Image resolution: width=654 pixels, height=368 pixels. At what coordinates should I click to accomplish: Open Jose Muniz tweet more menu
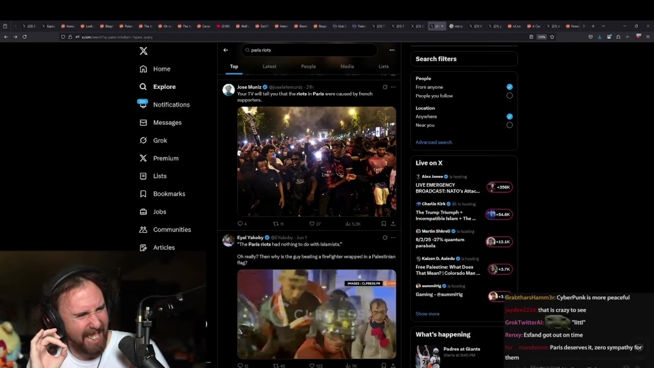(393, 87)
